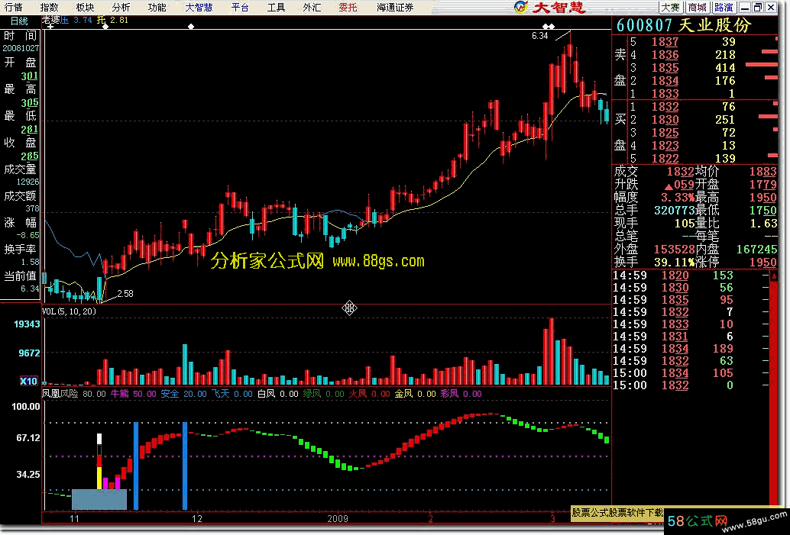Click the month 12 marker on the time axis
The image size is (790, 535).
pos(196,519)
